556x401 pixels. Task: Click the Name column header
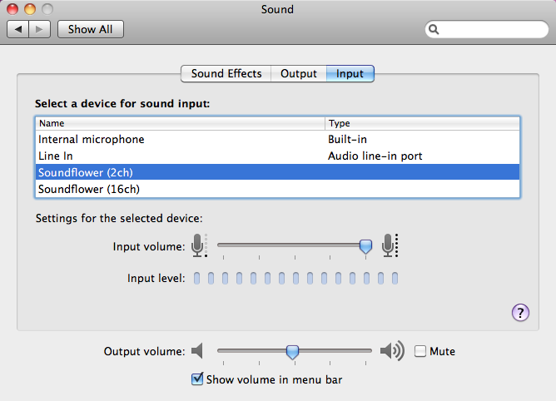point(180,123)
